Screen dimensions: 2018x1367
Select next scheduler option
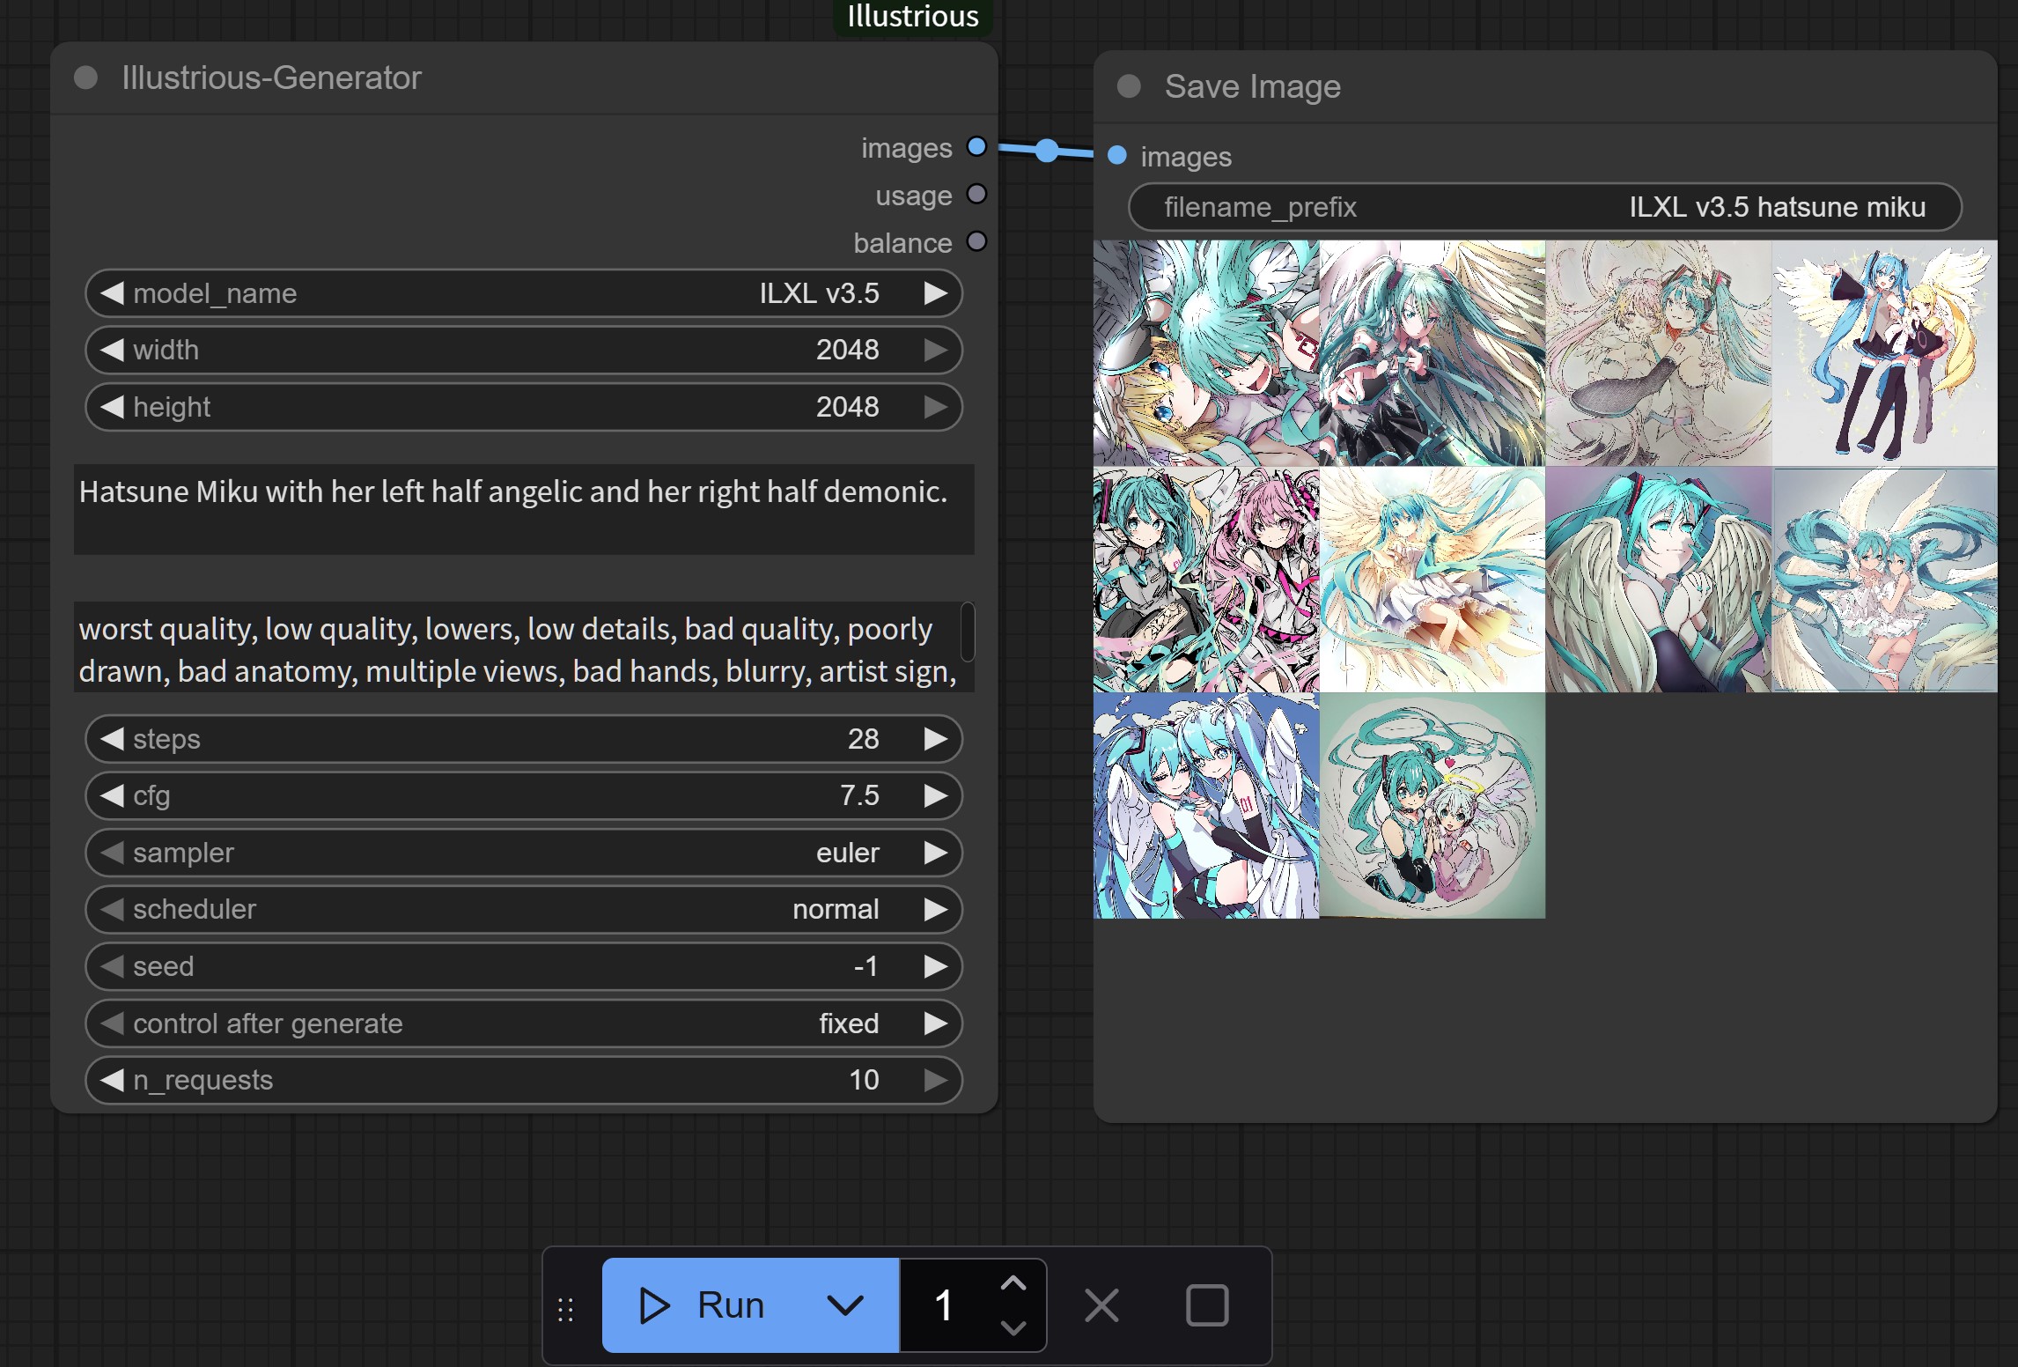coord(936,909)
